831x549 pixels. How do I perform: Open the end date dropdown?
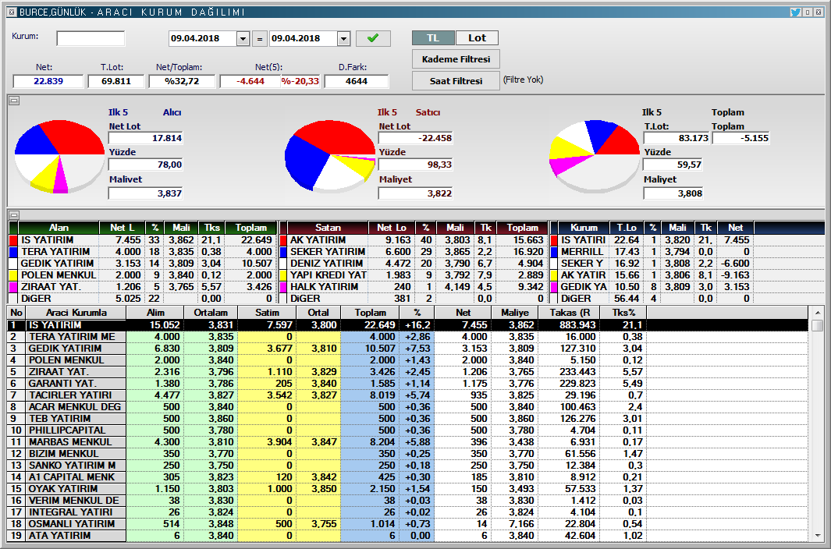click(x=344, y=39)
